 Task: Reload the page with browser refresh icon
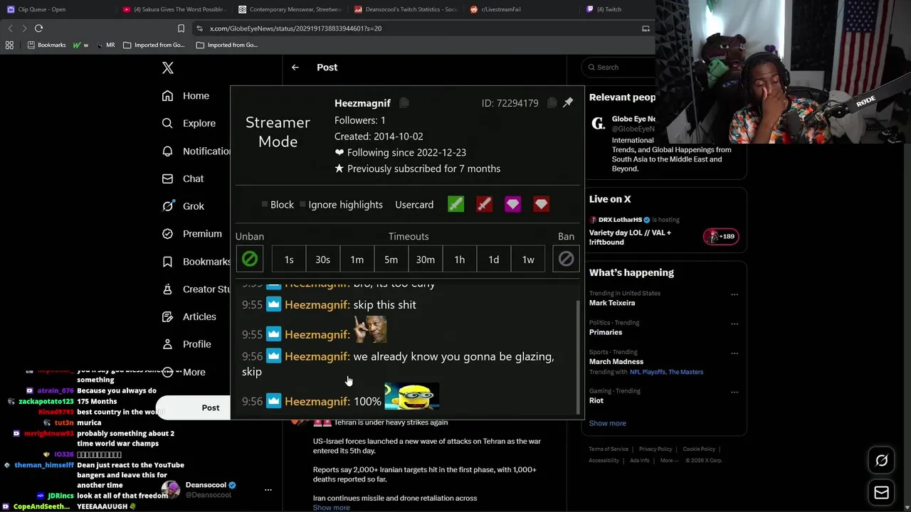pyautogui.click(x=38, y=28)
